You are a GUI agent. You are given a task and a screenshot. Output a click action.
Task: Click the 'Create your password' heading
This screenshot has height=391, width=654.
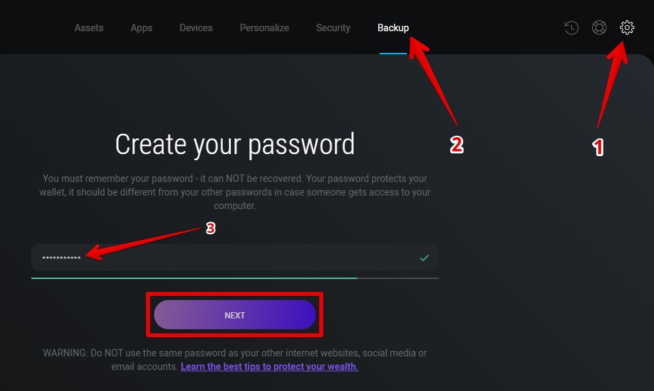coord(235,145)
